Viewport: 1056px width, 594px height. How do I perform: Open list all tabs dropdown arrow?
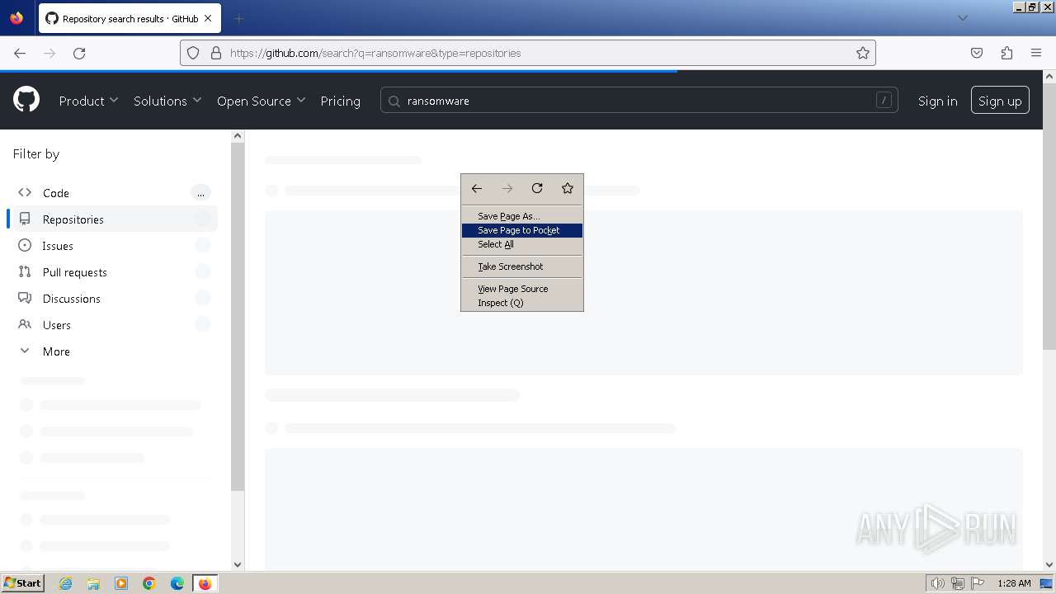962,18
